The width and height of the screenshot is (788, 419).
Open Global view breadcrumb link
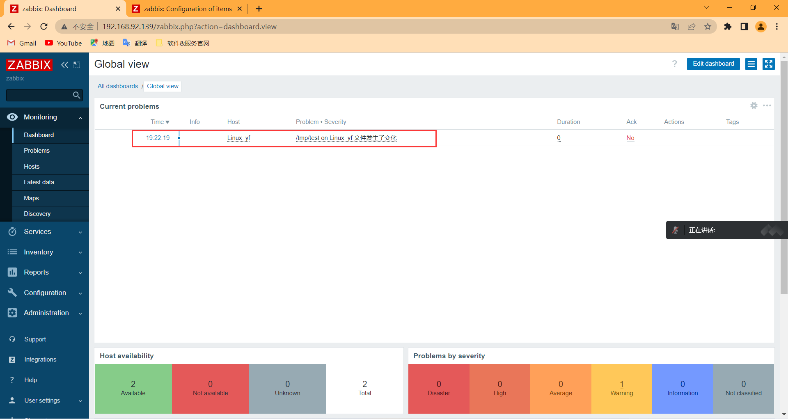click(x=163, y=86)
